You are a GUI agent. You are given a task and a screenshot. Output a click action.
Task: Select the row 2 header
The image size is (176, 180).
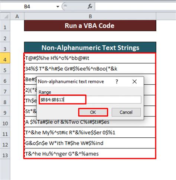(x=5, y=37)
